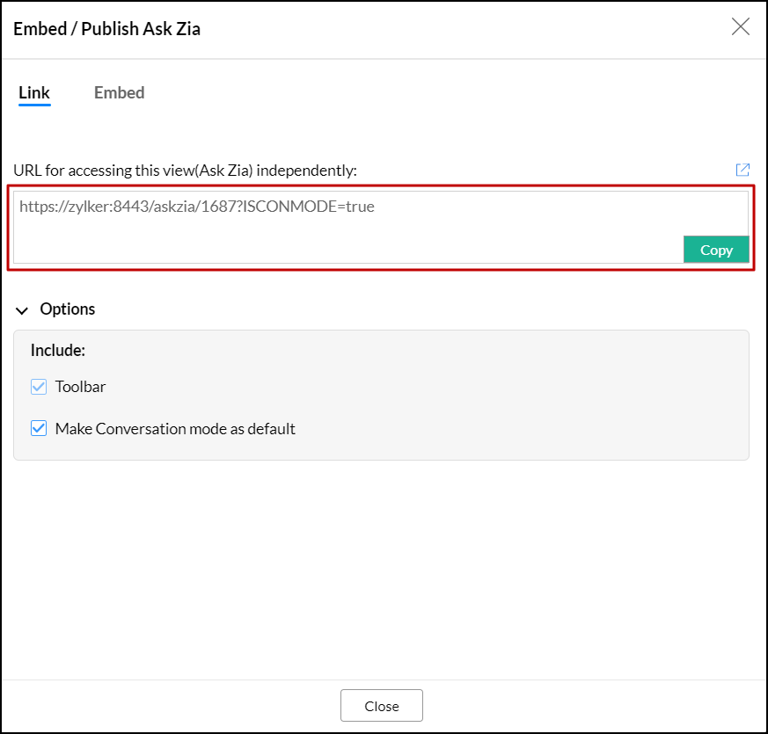Click the Copy button for the URL
Viewport: 768px width, 734px height.
[x=716, y=250]
